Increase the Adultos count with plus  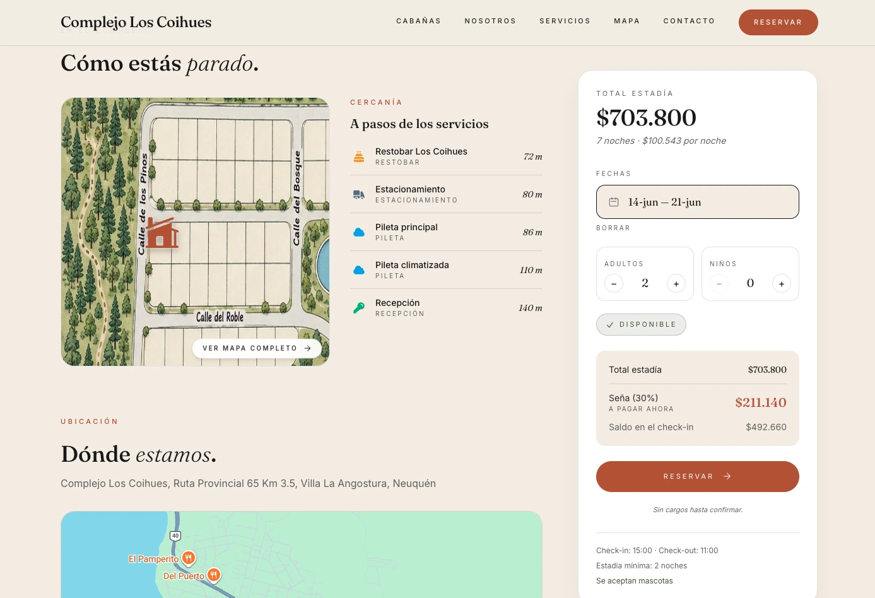676,283
